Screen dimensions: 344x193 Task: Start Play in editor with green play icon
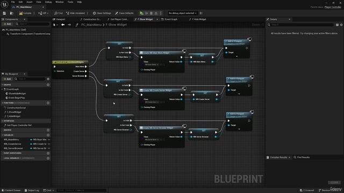141,13
